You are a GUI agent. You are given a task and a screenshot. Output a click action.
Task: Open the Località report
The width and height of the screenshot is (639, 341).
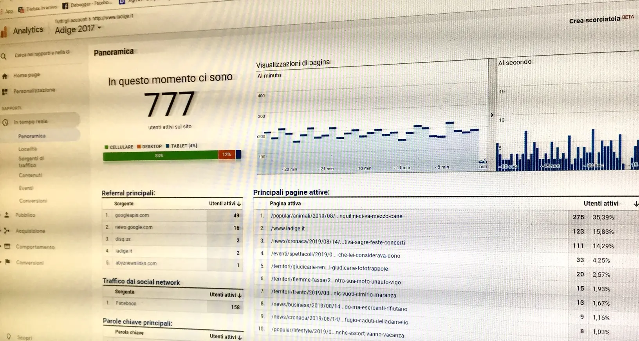click(27, 149)
